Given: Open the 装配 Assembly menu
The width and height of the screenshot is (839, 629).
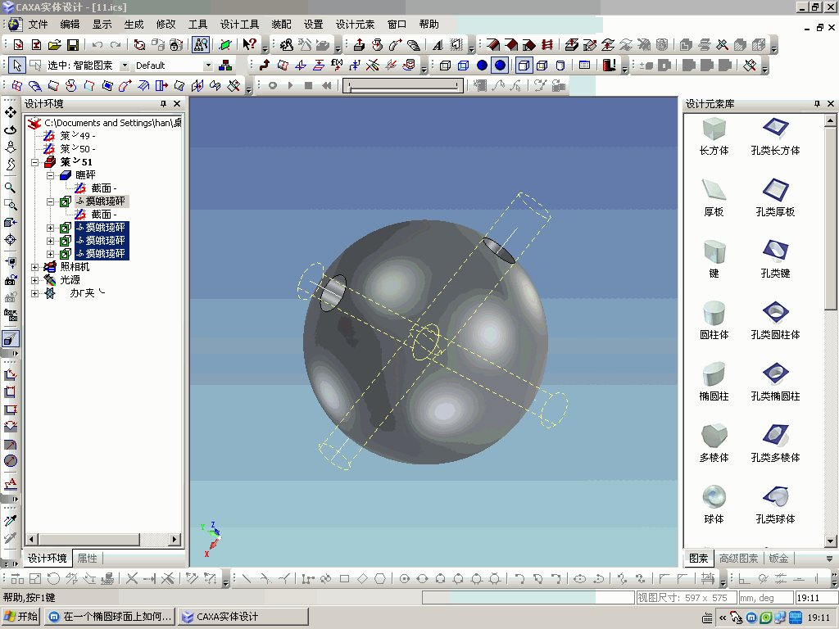Looking at the screenshot, I should pyautogui.click(x=282, y=25).
